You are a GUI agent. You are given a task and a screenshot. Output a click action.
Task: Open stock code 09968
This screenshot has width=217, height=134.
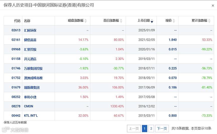click(x=16, y=49)
